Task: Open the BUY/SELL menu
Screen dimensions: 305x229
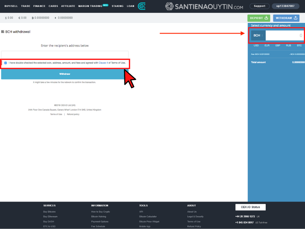Action: click(11, 6)
